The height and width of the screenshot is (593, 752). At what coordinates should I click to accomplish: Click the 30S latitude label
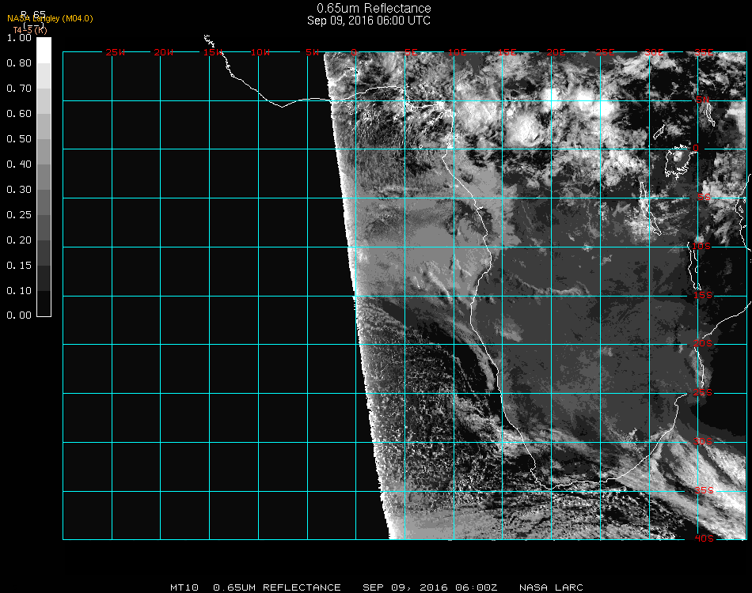coord(703,442)
